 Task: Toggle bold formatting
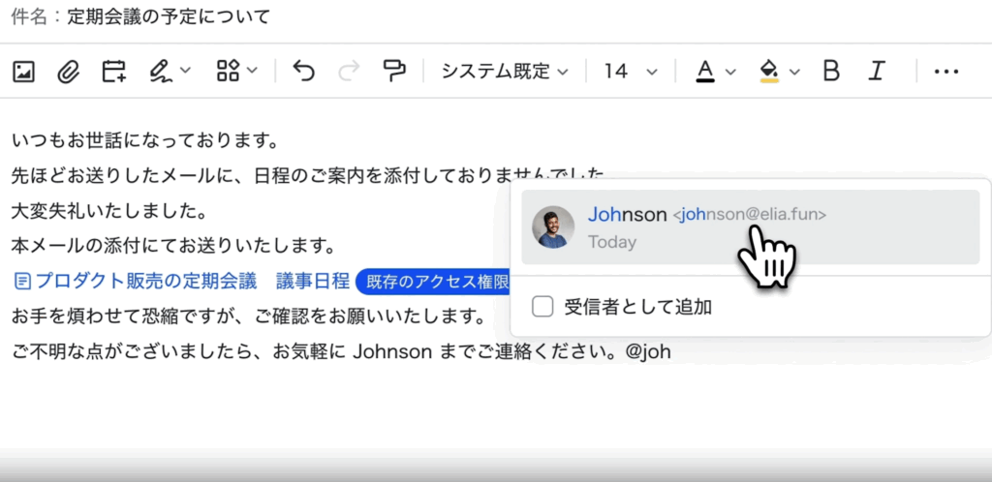(830, 71)
